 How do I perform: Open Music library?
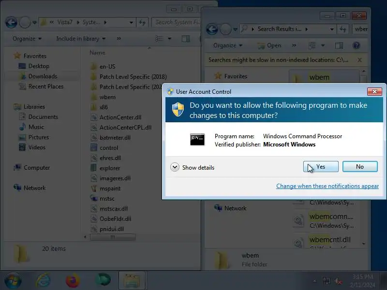pos(31,127)
